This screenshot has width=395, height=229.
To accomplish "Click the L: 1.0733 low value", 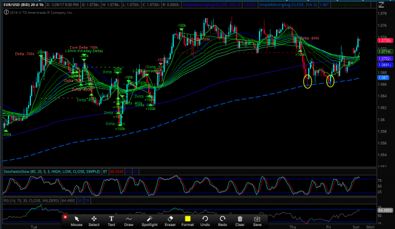I will pos(131,4).
